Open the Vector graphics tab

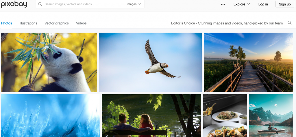click(57, 23)
